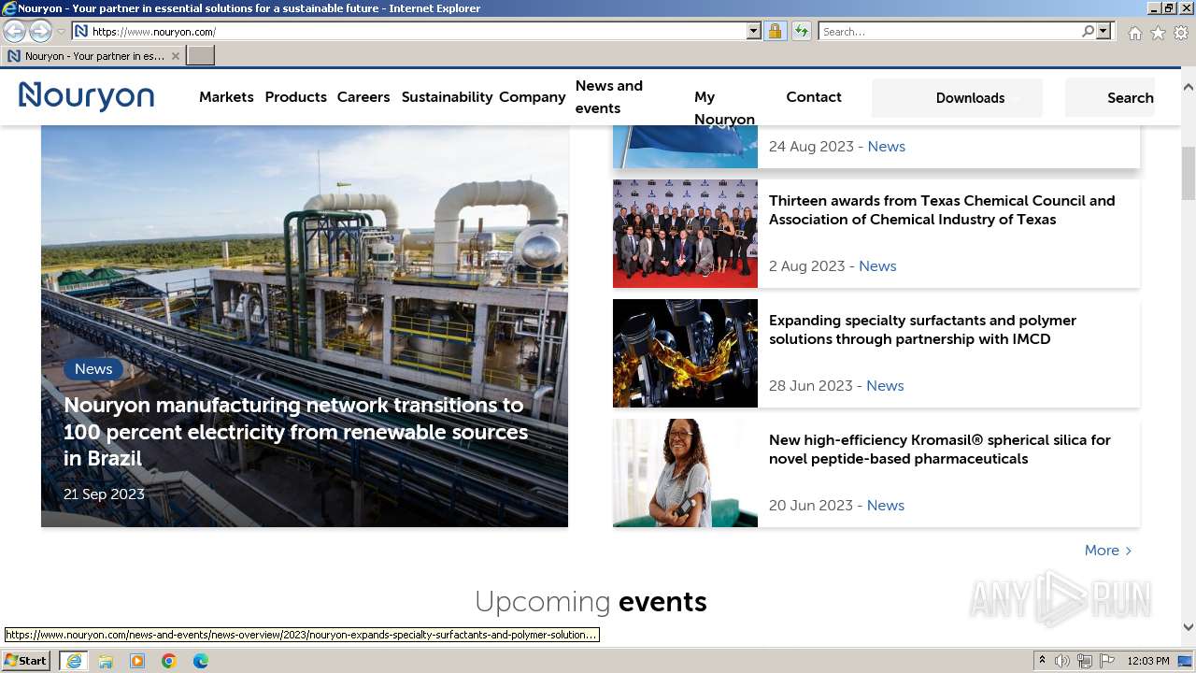Launch Microsoft Edge from the taskbar

pyautogui.click(x=201, y=661)
